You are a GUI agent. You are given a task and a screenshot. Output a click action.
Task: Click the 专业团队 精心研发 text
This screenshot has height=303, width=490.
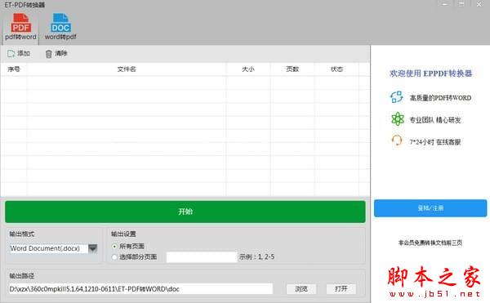click(x=435, y=120)
